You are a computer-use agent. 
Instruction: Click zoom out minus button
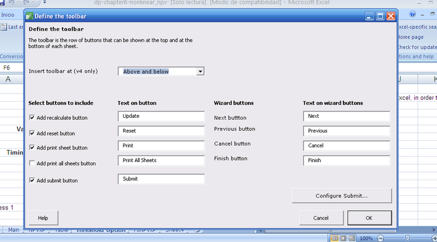[x=380, y=238]
